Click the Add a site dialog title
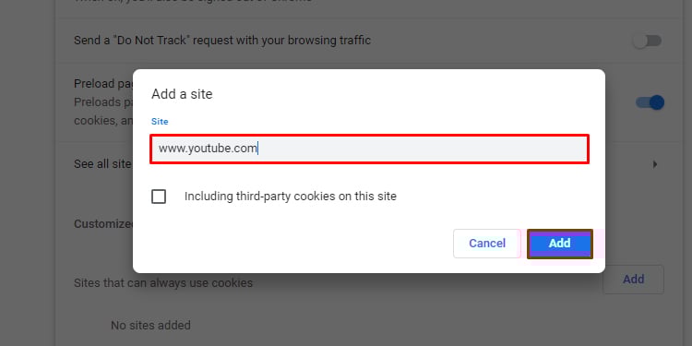The height and width of the screenshot is (346, 692). coord(182,94)
